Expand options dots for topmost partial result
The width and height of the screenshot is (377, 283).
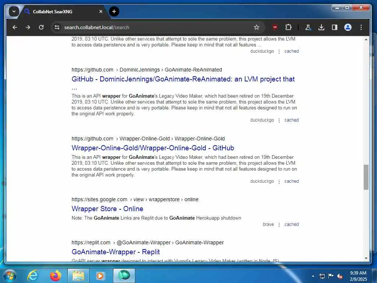(x=279, y=52)
